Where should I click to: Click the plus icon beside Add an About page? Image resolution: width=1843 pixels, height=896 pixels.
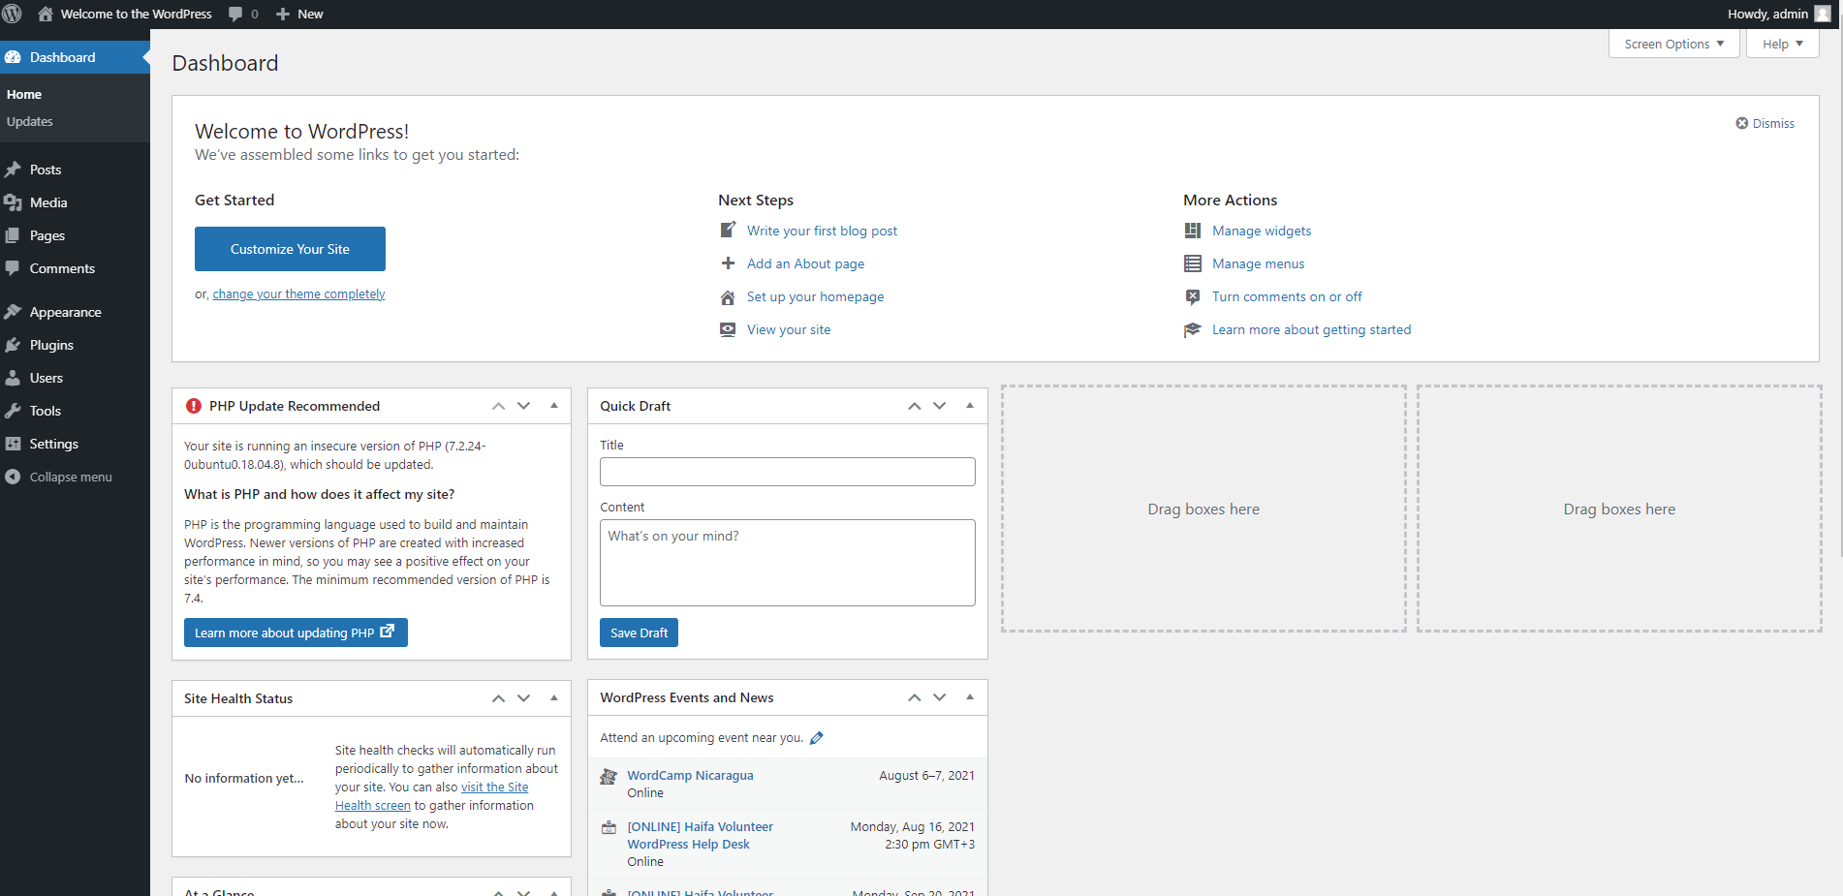coord(728,263)
